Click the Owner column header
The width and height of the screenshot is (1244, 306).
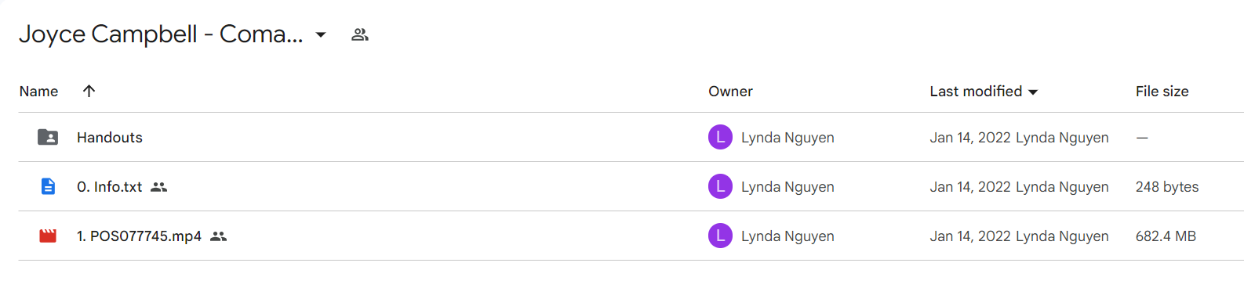coord(730,92)
